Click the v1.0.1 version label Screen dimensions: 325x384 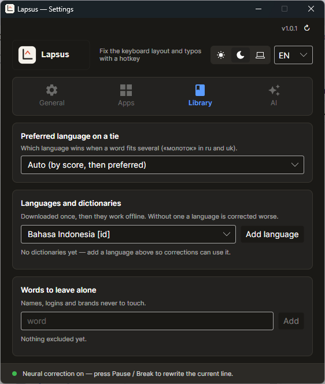click(289, 28)
